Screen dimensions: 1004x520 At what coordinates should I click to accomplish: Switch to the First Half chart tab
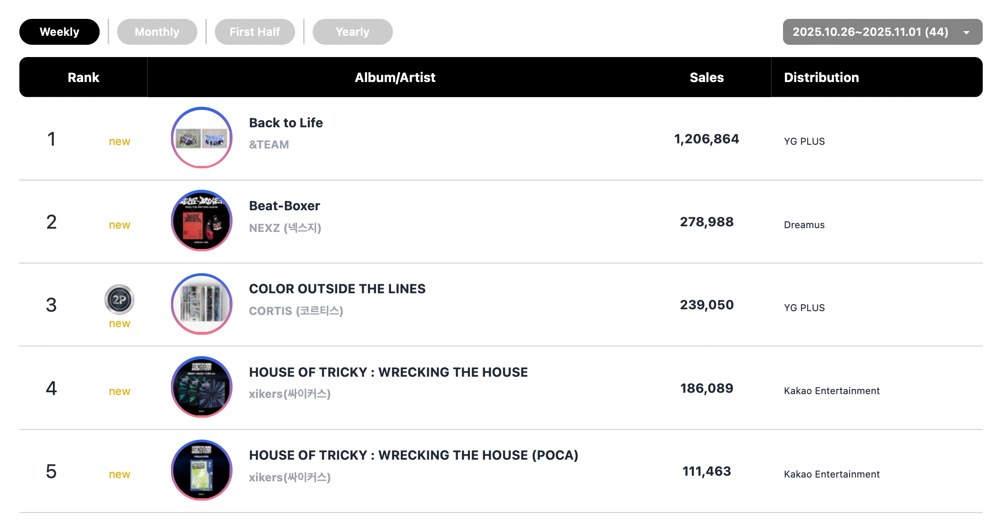click(255, 32)
